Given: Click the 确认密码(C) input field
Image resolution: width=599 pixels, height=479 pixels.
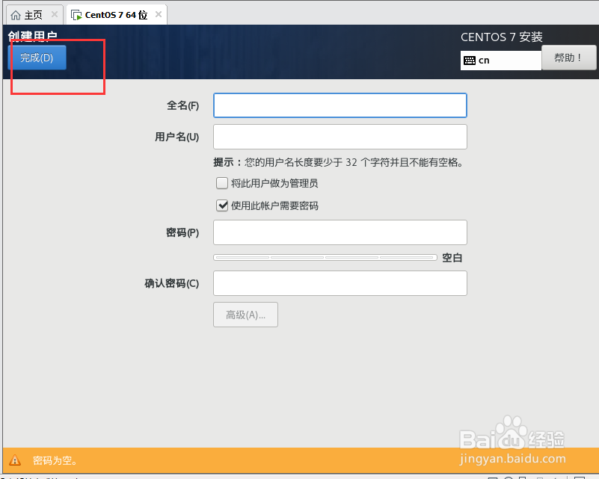Looking at the screenshot, I should click(340, 283).
